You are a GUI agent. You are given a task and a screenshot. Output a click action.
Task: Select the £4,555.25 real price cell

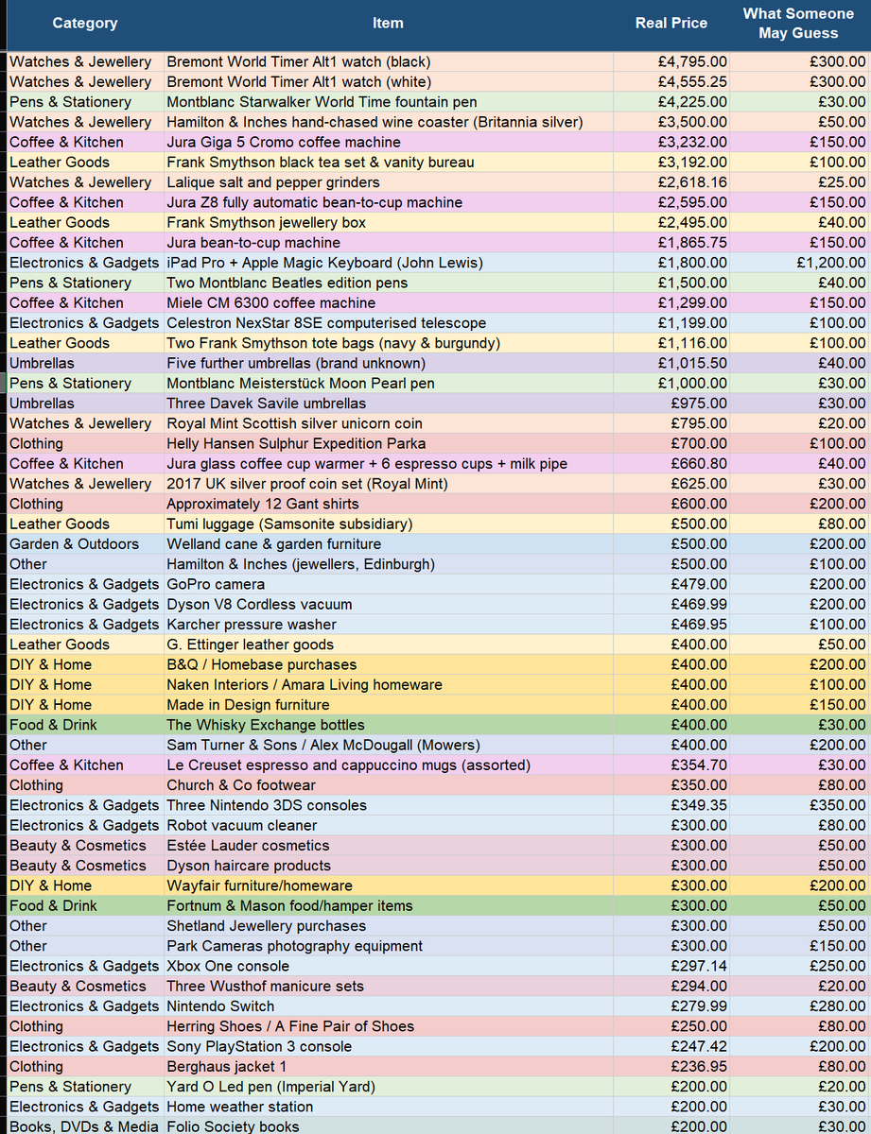pos(671,81)
